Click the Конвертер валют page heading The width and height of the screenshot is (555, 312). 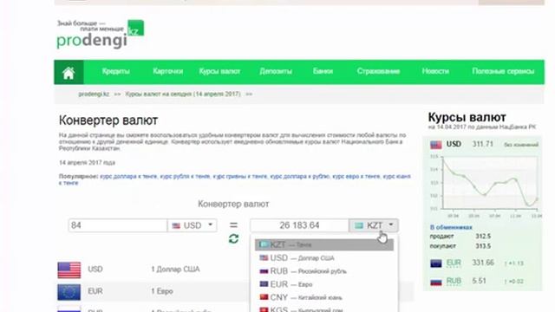(108, 120)
